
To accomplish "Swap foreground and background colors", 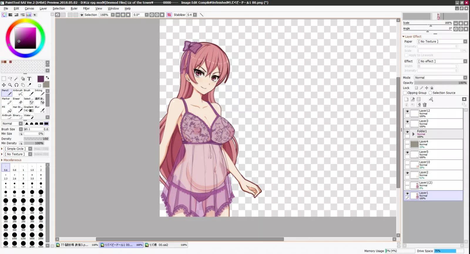I will coord(47,78).
